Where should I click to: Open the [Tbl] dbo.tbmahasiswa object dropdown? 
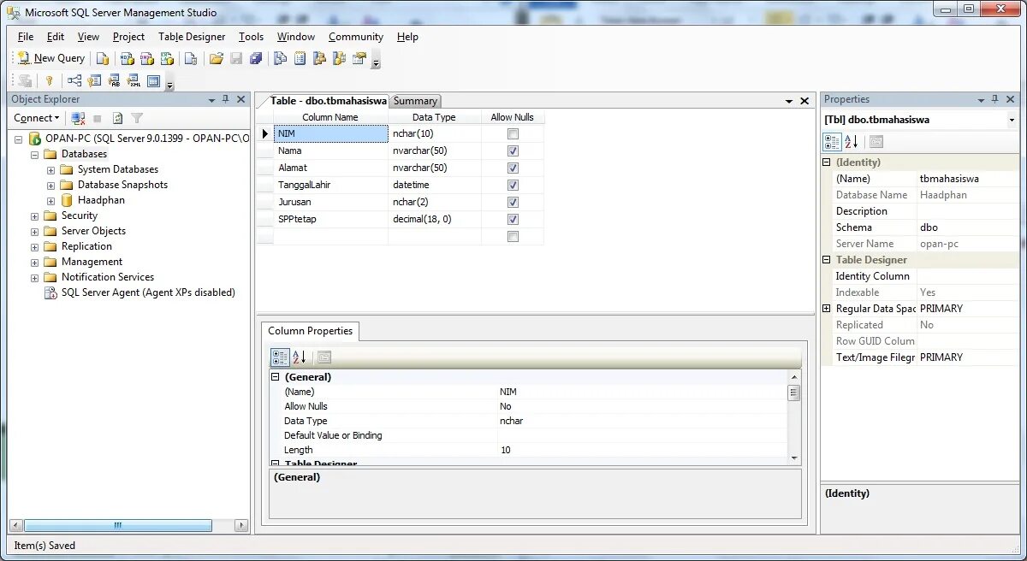click(x=1012, y=120)
